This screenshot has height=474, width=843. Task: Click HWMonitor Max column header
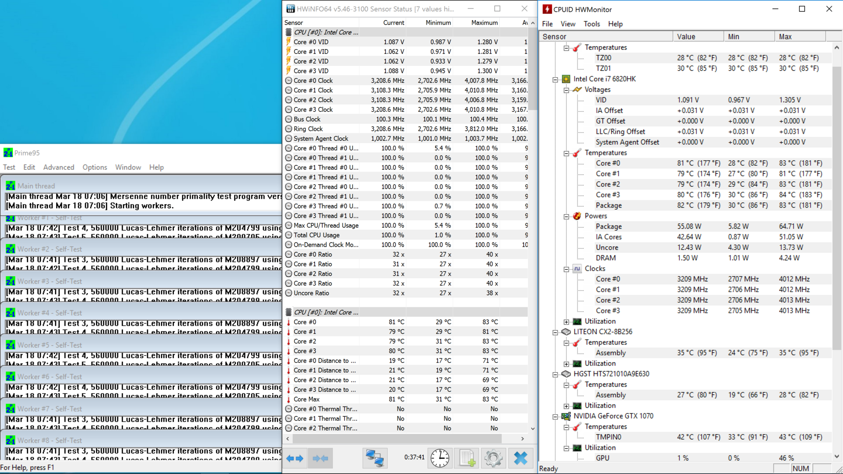pyautogui.click(x=800, y=36)
